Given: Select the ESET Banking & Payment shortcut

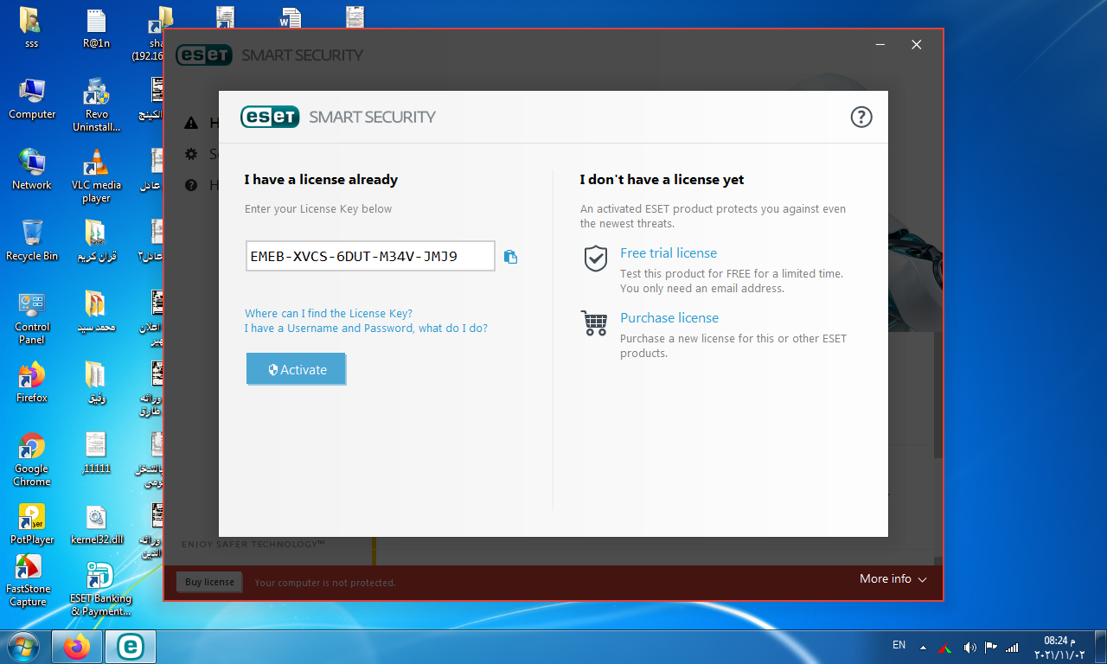Looking at the screenshot, I should coord(100,588).
